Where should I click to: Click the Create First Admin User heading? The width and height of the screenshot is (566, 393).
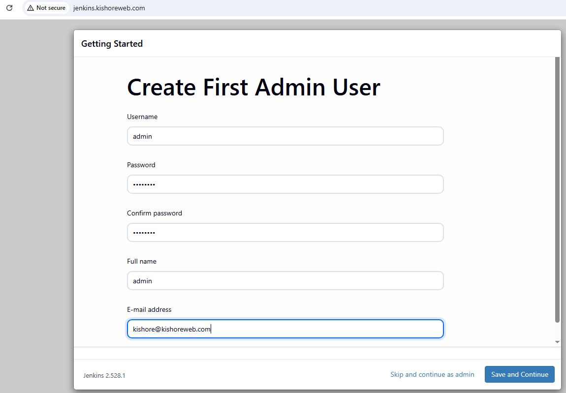pyautogui.click(x=253, y=88)
